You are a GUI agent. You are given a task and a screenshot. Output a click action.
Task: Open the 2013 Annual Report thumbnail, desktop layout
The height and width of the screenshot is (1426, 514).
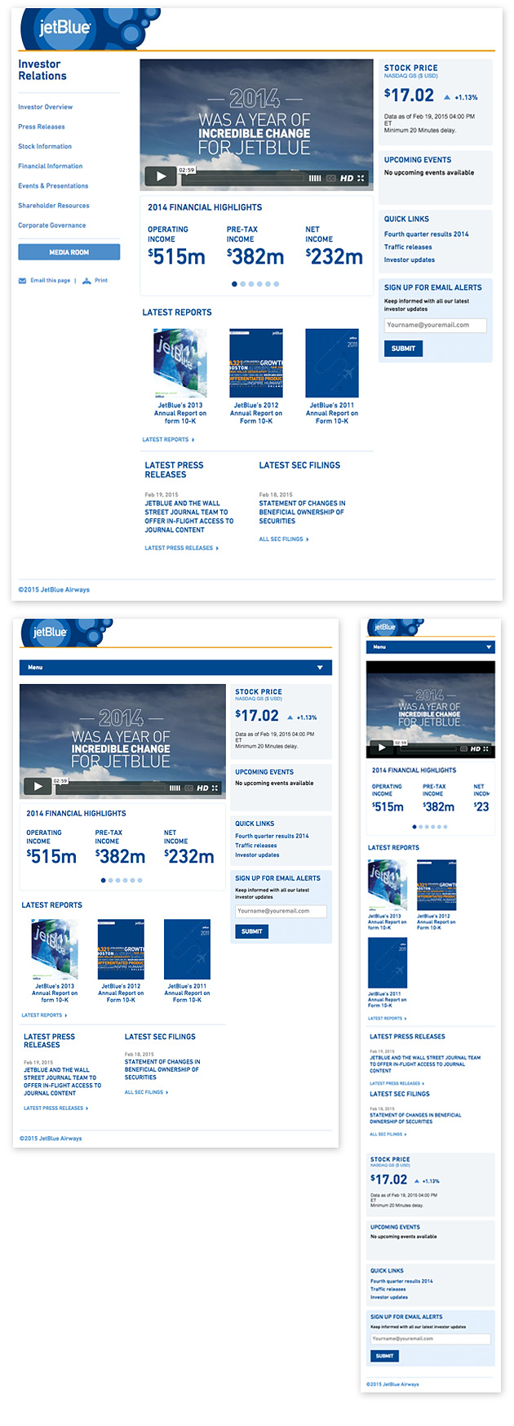point(179,363)
